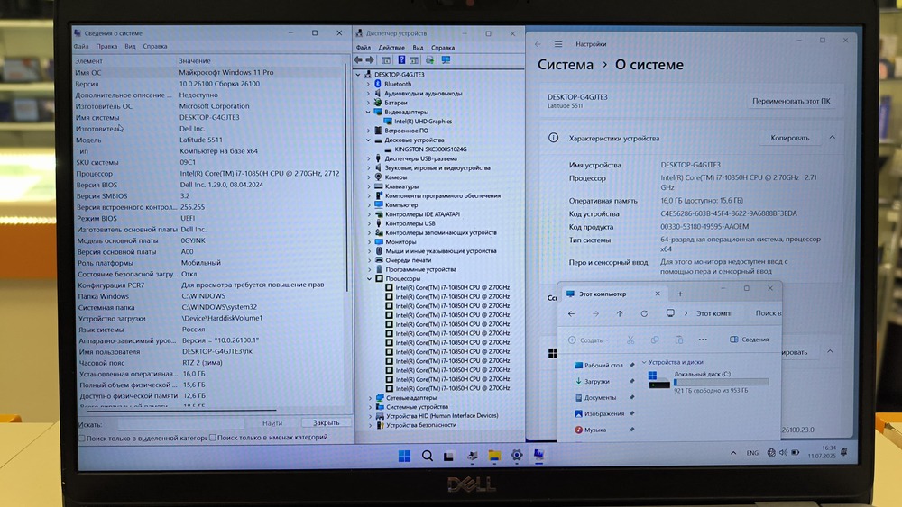
Task: Collapse Устройства и диски group in explorer
Action: click(644, 362)
